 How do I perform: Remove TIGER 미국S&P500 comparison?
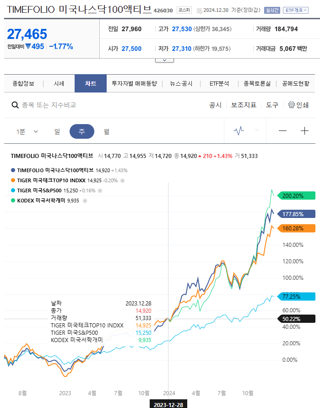pos(100,191)
